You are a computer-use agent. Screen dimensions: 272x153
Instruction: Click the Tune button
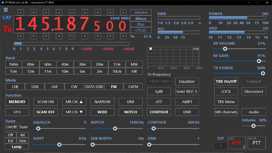click(x=23, y=127)
